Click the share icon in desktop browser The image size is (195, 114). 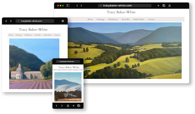click(x=169, y=6)
